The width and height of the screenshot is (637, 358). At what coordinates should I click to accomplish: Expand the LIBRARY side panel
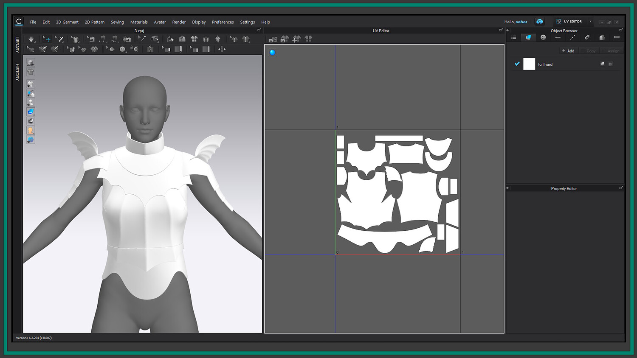(17, 45)
